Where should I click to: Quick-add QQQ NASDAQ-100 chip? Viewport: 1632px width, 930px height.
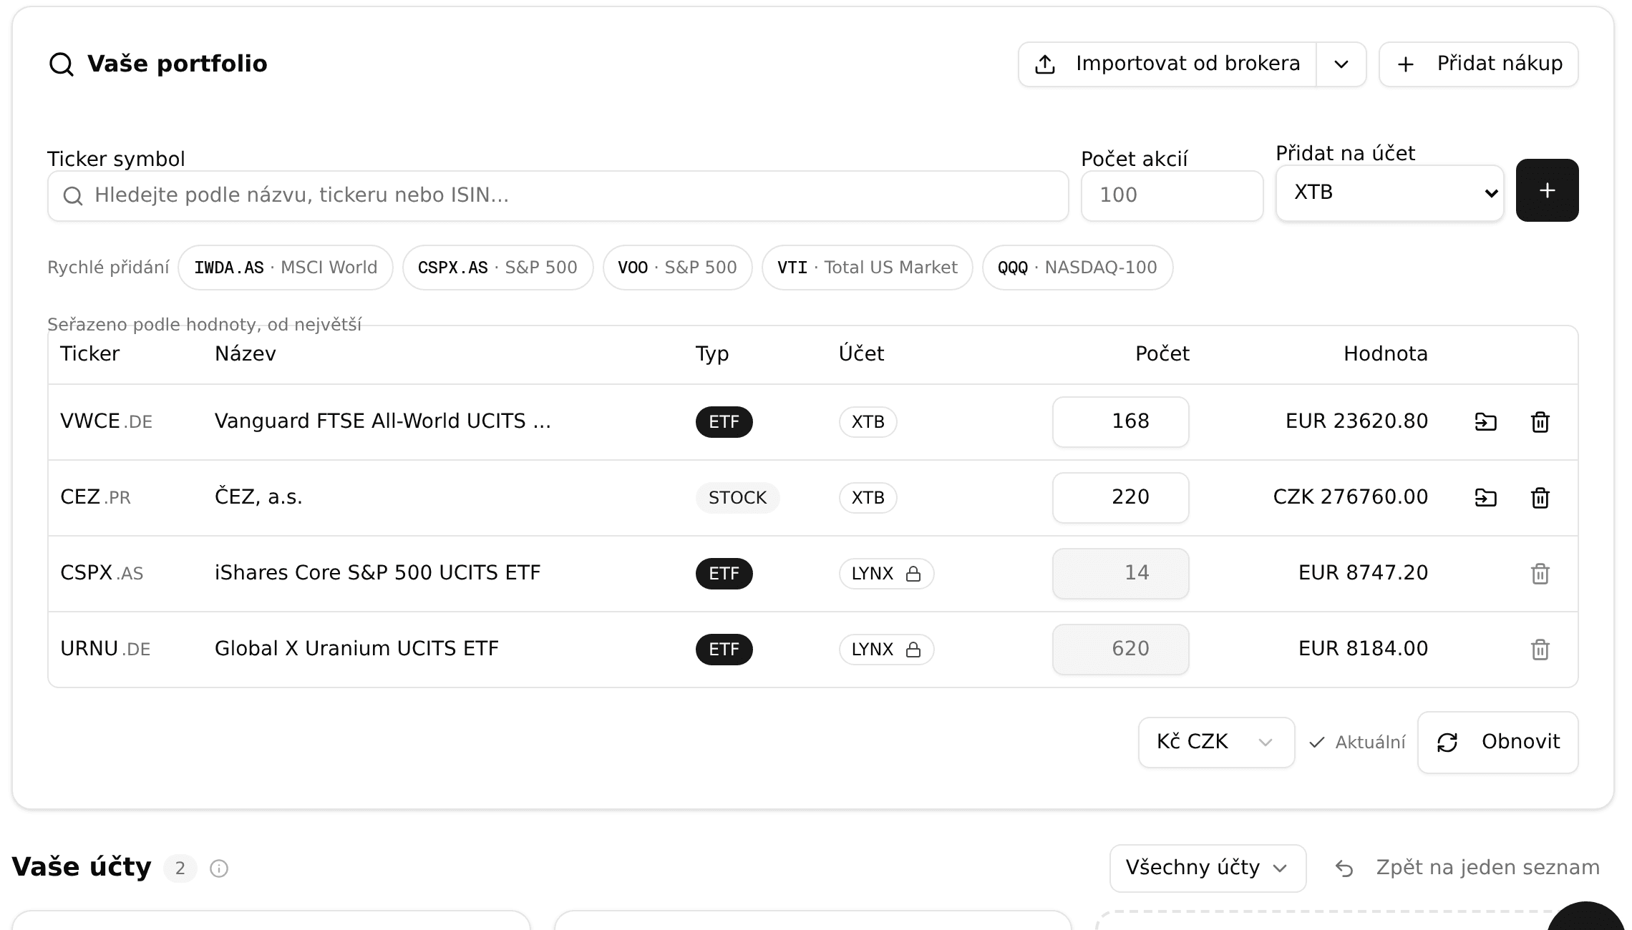click(1078, 268)
